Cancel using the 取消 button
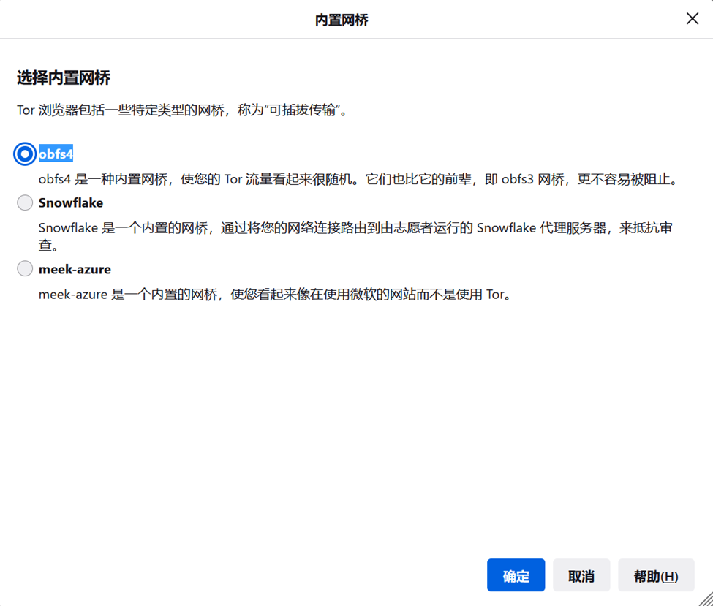Viewport: 713px width, 606px height. click(581, 575)
